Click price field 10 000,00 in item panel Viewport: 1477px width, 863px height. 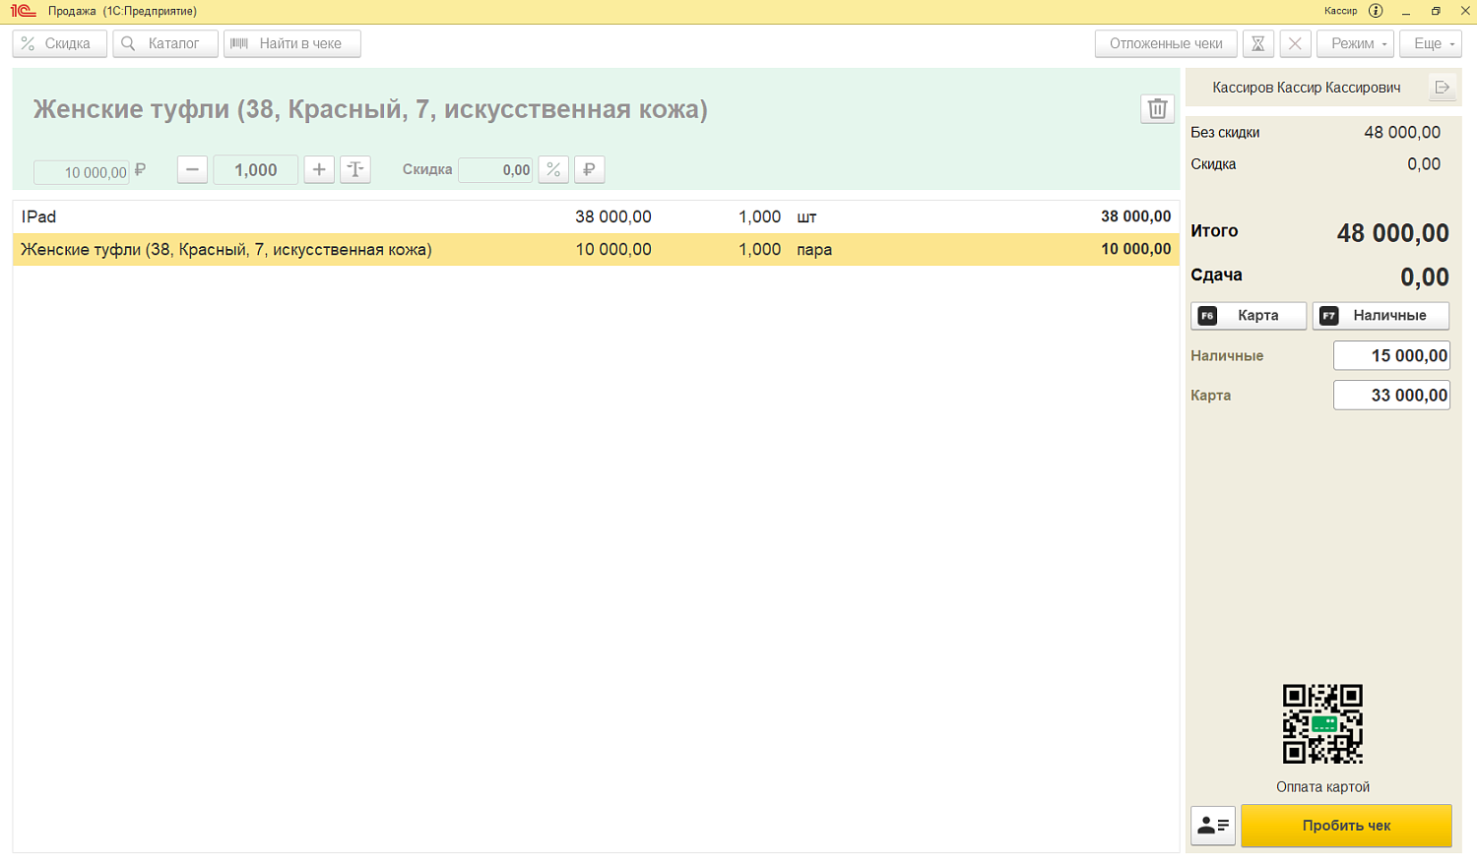click(82, 172)
